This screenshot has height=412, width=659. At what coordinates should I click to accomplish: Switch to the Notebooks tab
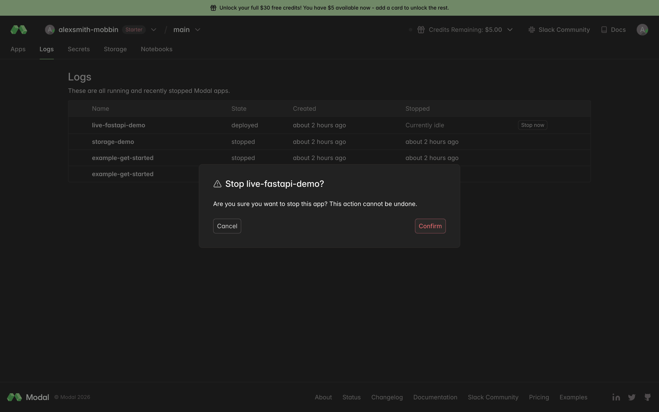(x=157, y=49)
